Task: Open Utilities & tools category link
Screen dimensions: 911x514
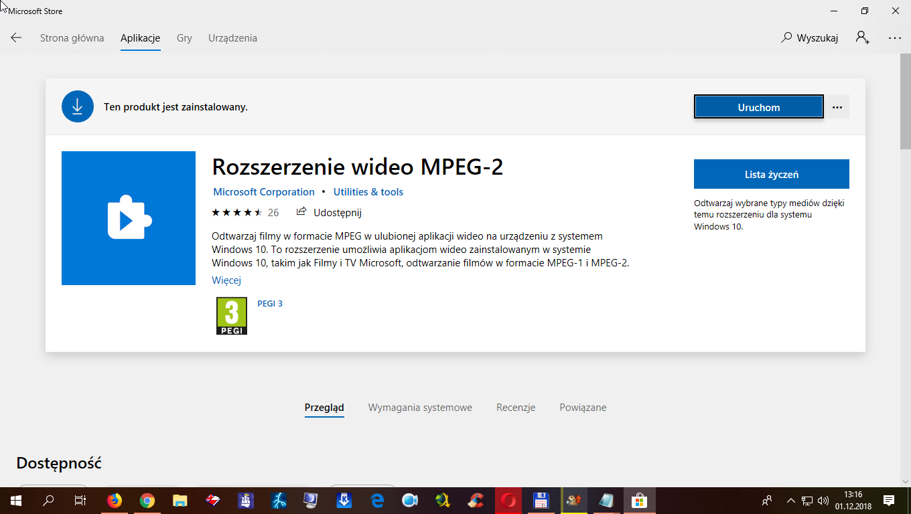Action: pos(368,192)
